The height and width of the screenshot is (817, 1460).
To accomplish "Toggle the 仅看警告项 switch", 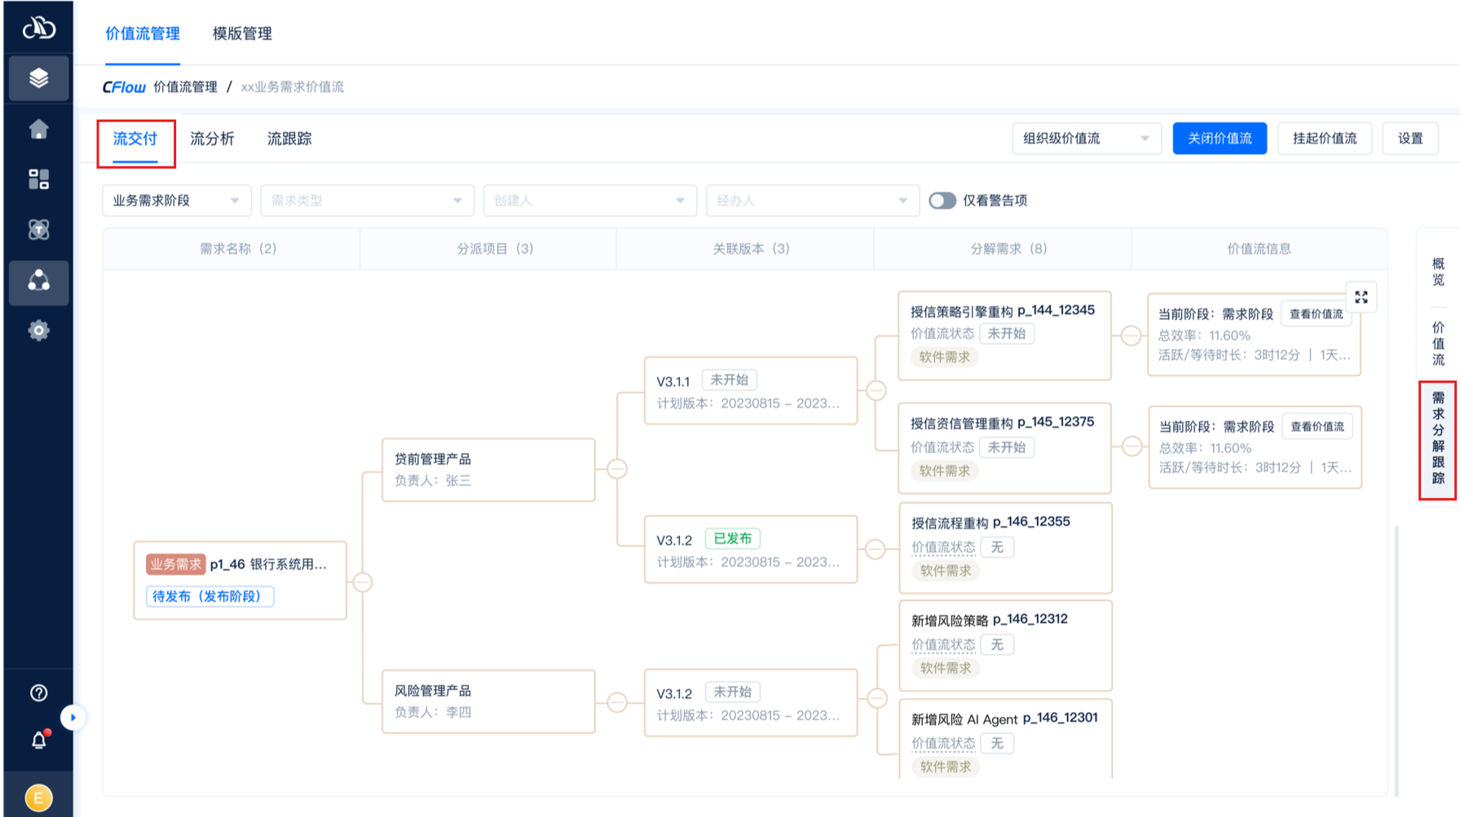I will (x=942, y=201).
